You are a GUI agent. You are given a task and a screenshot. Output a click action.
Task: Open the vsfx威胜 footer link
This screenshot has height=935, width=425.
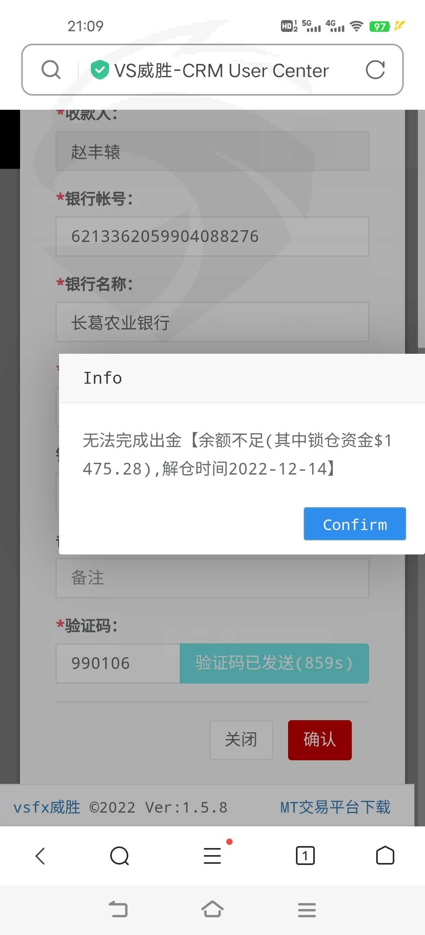tap(47, 807)
